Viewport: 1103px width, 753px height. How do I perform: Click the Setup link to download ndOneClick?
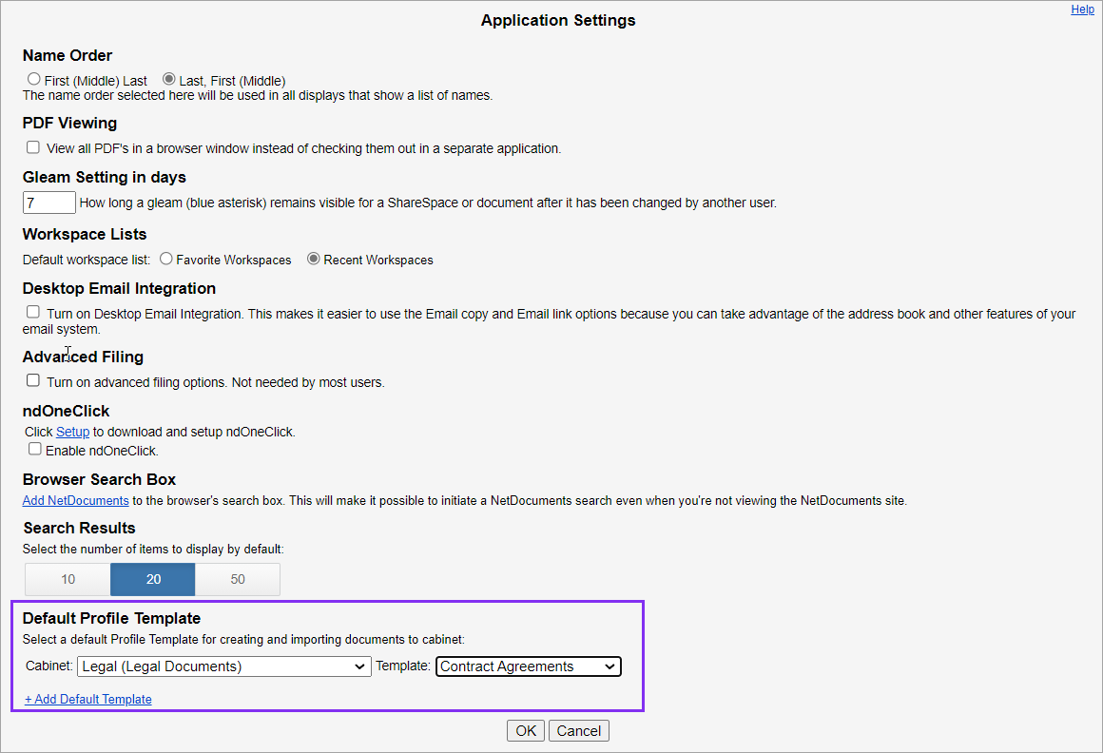(x=72, y=431)
